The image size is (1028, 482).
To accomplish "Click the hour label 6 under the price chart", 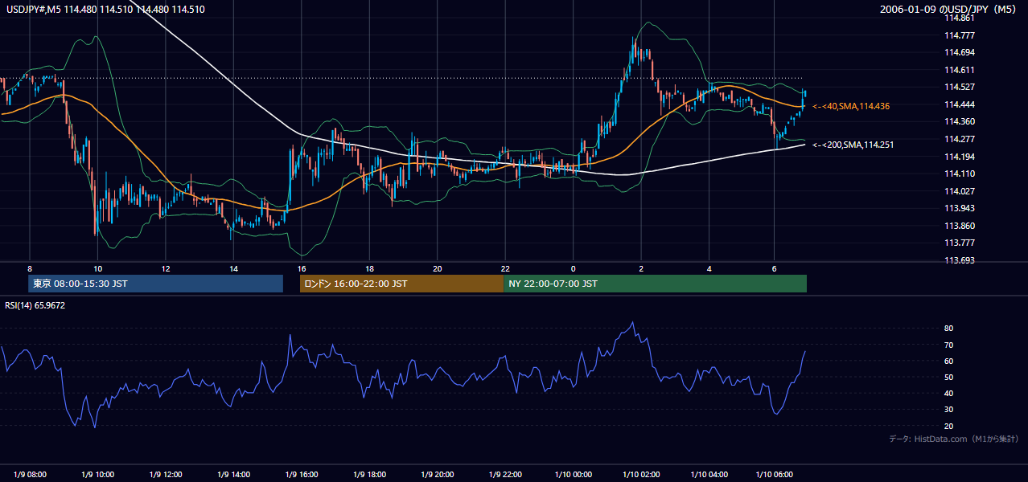I will [x=774, y=268].
